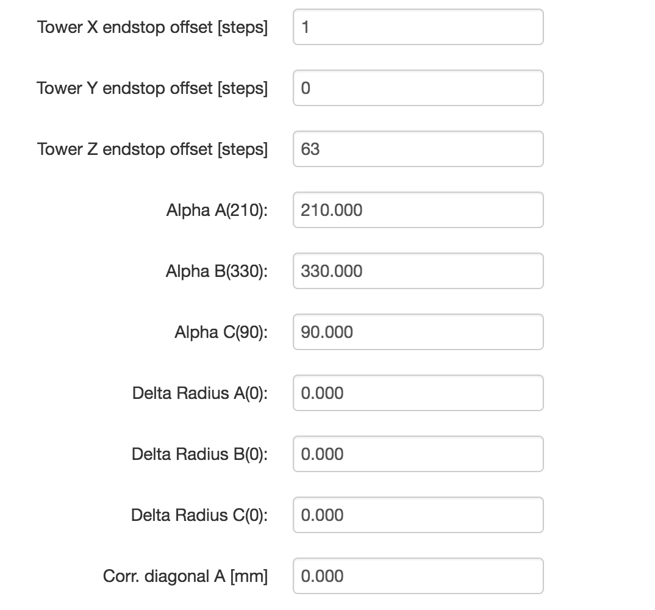Click the "Alpha B(330):" label text
655x610 pixels.
(217, 271)
